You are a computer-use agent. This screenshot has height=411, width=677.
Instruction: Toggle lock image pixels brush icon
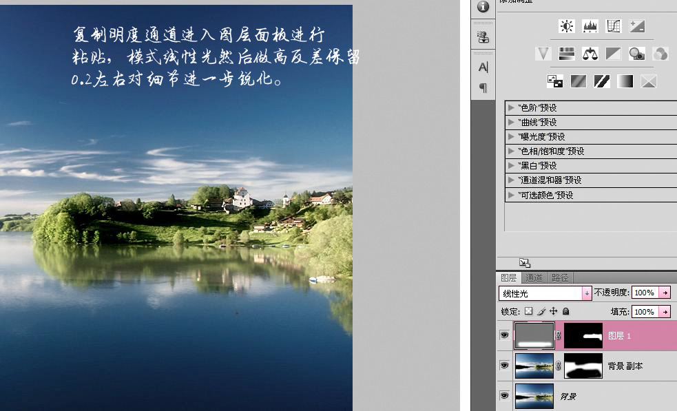pyautogui.click(x=541, y=311)
